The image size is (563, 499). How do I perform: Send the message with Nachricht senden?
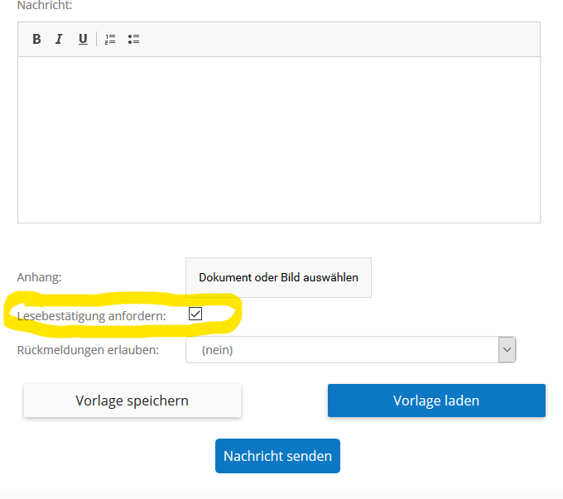point(277,456)
